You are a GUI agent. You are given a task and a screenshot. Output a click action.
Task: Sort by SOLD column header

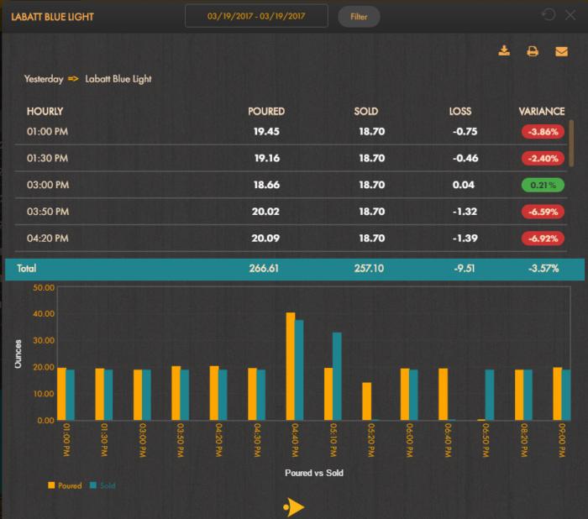coord(366,112)
